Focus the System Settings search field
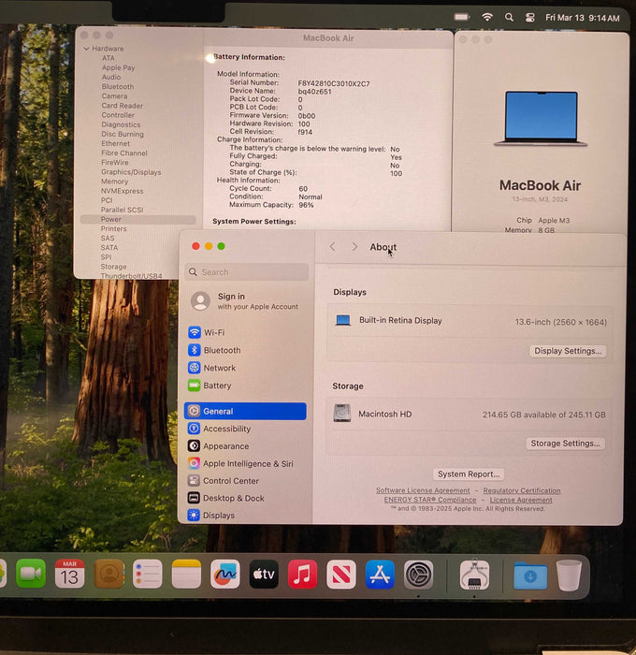This screenshot has height=655, width=636. [247, 272]
